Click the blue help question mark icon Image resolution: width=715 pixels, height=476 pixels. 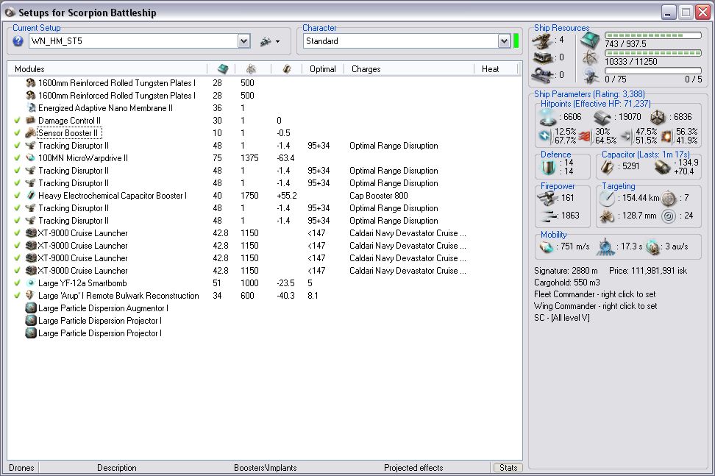point(18,41)
